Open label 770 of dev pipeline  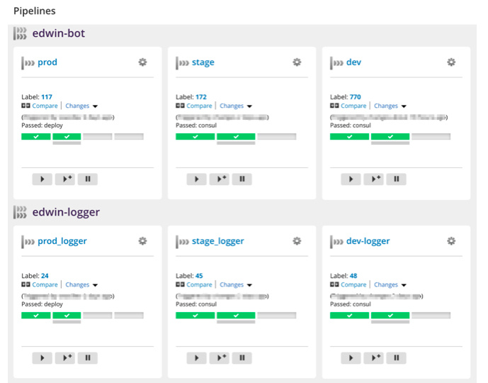pyautogui.click(x=355, y=97)
